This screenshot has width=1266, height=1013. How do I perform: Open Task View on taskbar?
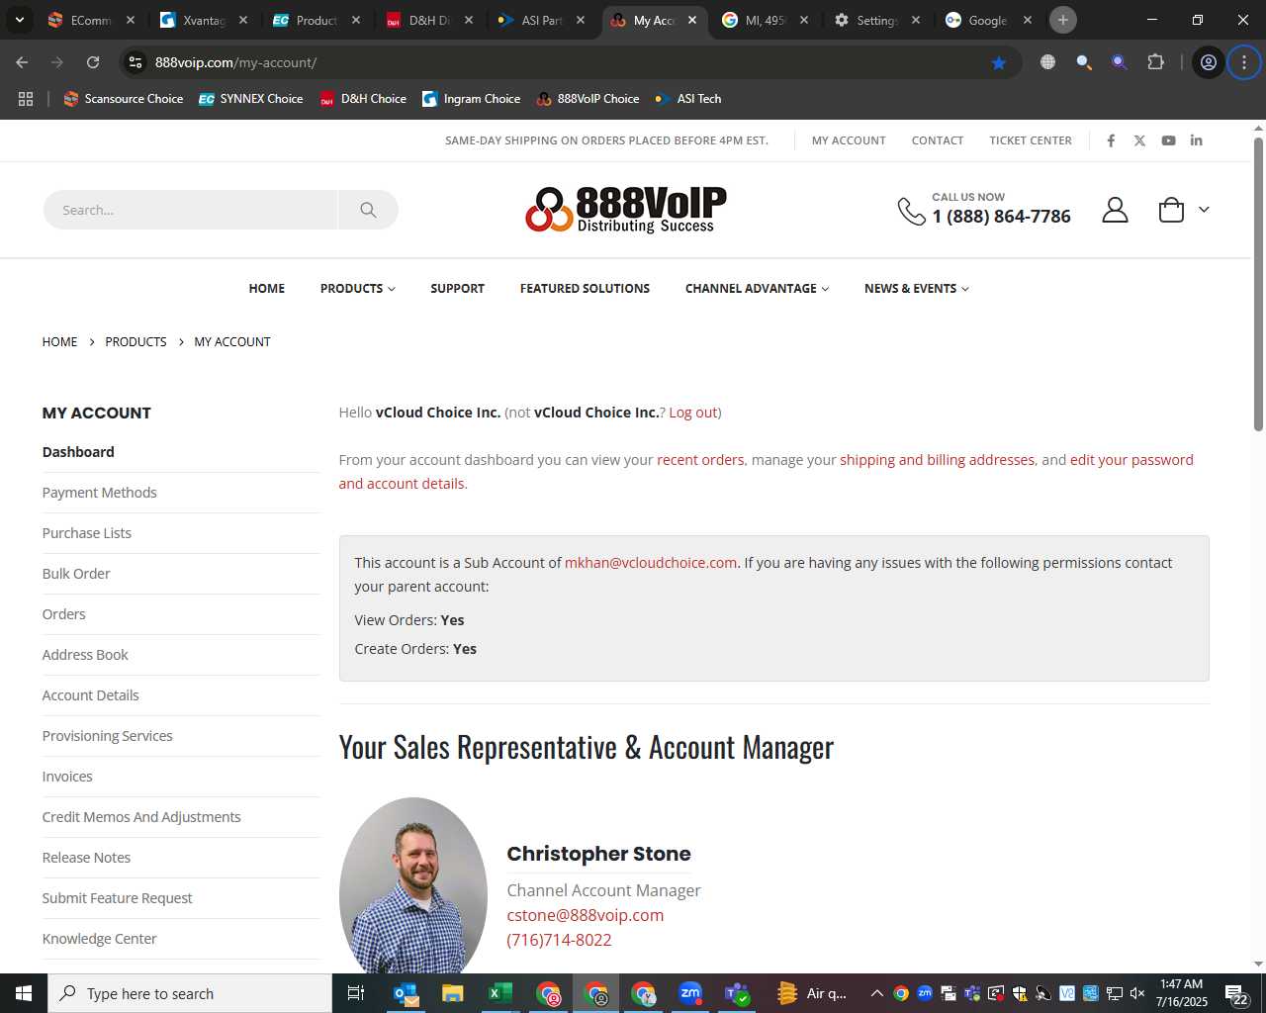pyautogui.click(x=356, y=993)
